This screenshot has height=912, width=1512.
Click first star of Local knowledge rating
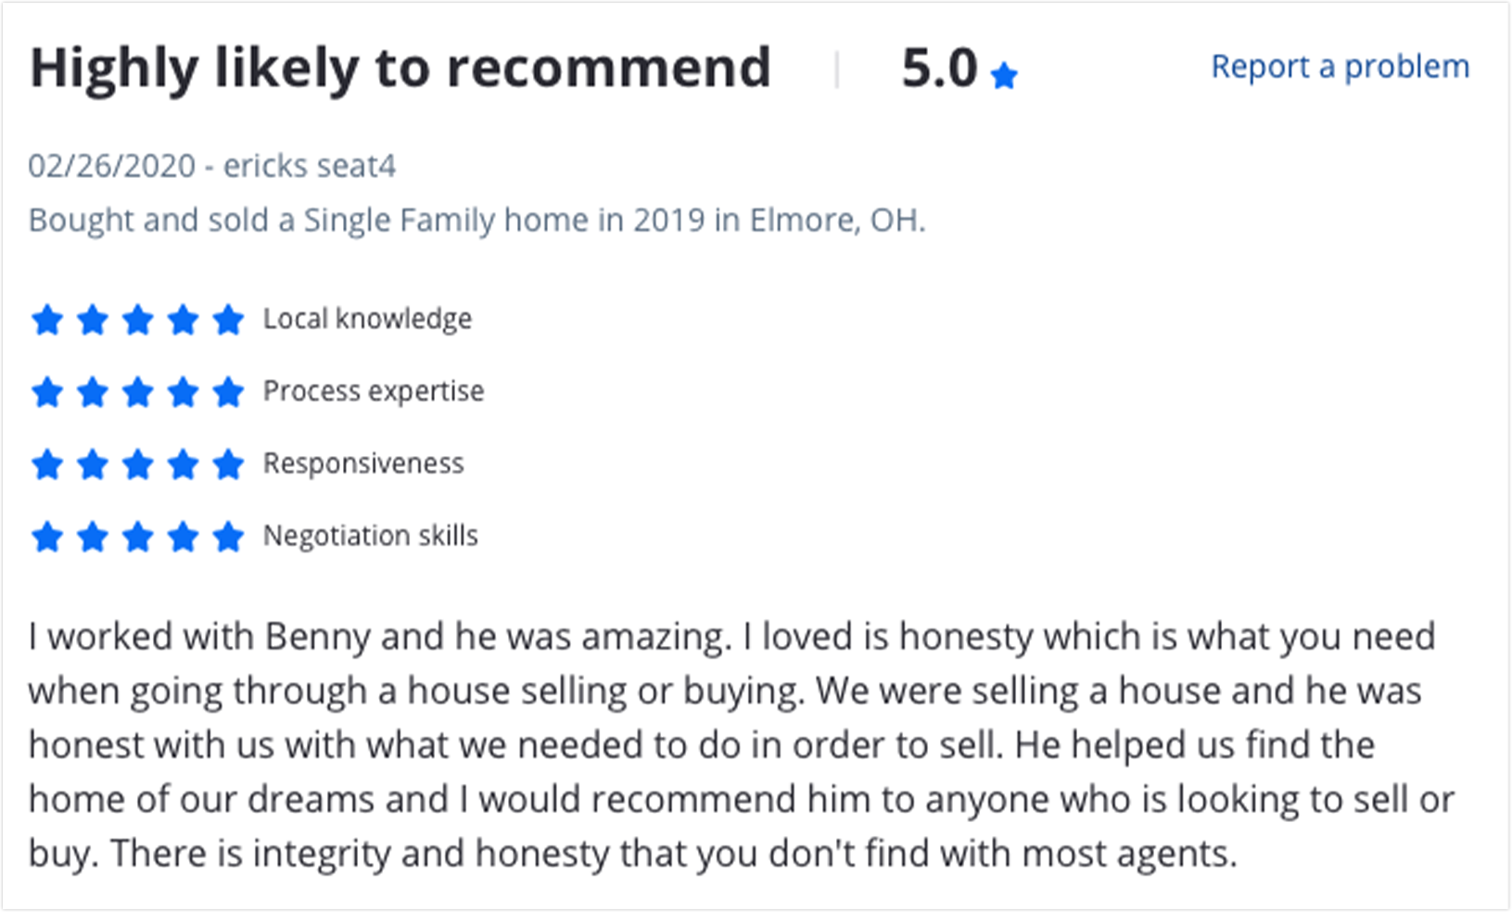[47, 320]
